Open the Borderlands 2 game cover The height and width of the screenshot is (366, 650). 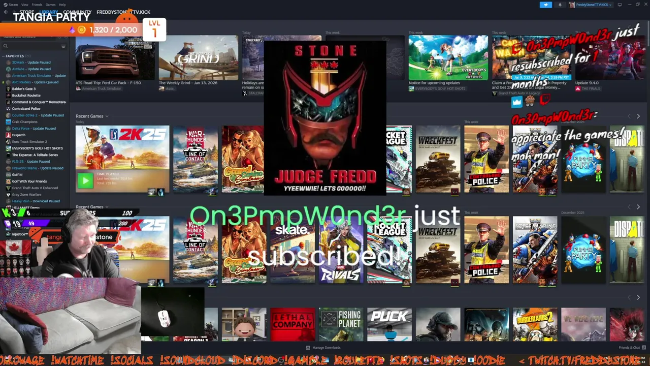535,324
